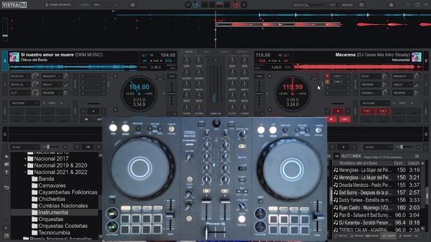The height and width of the screenshot is (242, 431).
Task: Toggle loop button size 4 on deck B
Action: 337,111
